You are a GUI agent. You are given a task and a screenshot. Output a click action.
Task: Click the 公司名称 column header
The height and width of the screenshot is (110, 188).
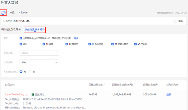coord(10,85)
